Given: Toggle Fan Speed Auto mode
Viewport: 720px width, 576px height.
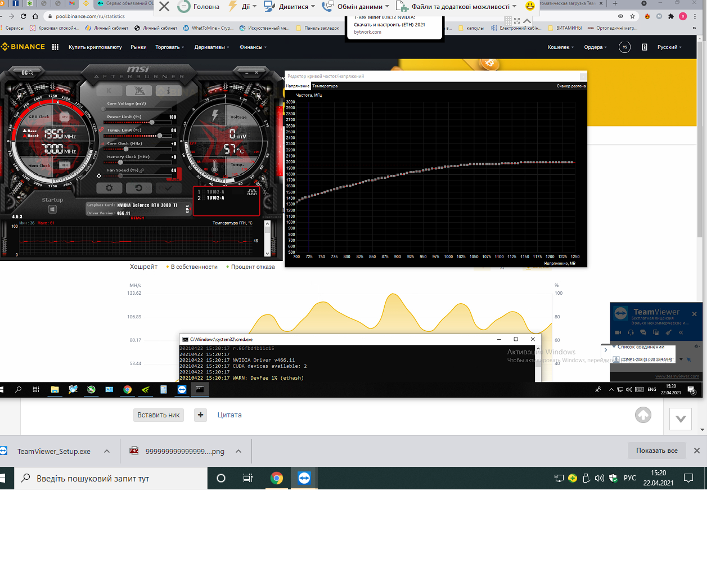Looking at the screenshot, I should click(x=176, y=179).
